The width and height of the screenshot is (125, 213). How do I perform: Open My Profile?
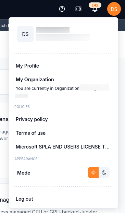(x=27, y=66)
